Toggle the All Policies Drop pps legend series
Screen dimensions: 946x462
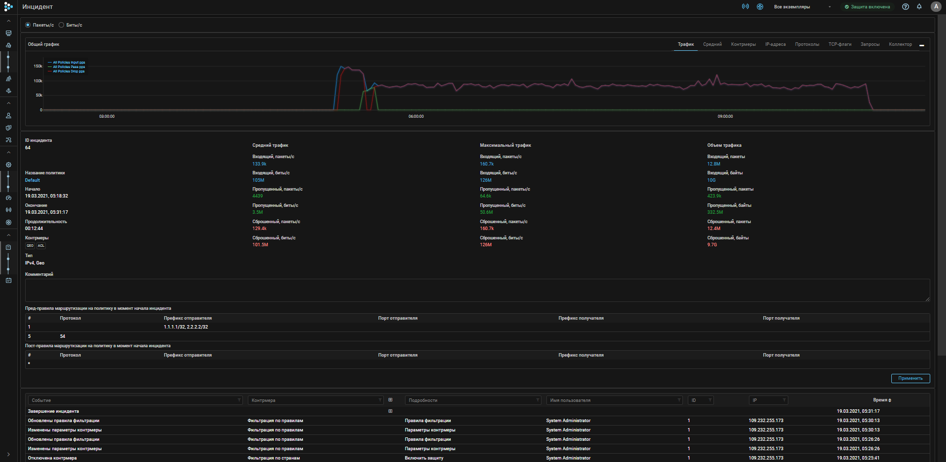[68, 71]
